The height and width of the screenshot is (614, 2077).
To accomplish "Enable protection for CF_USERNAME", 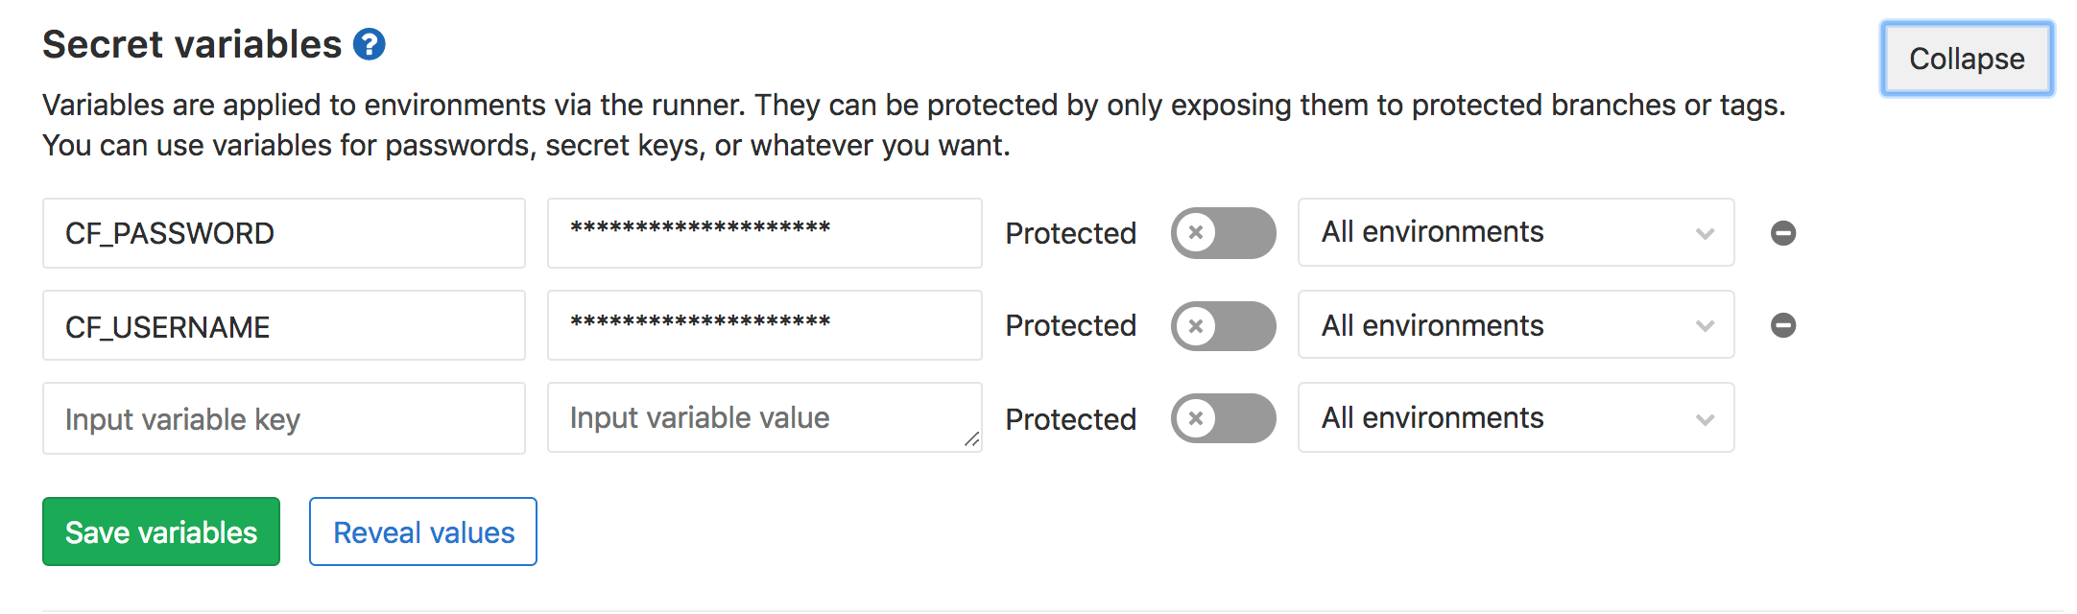I will click(x=1223, y=325).
